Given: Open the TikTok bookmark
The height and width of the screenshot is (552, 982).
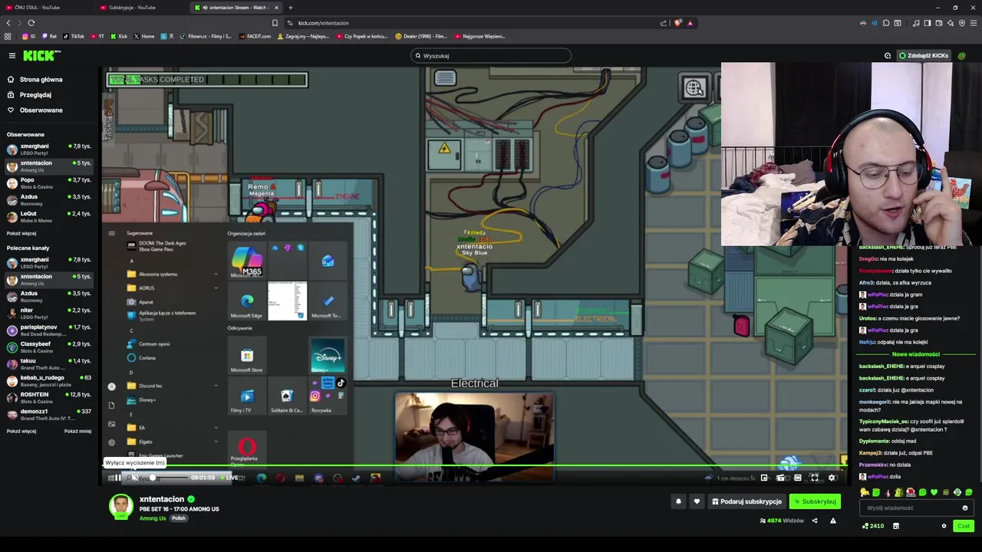Looking at the screenshot, I should click(x=74, y=36).
